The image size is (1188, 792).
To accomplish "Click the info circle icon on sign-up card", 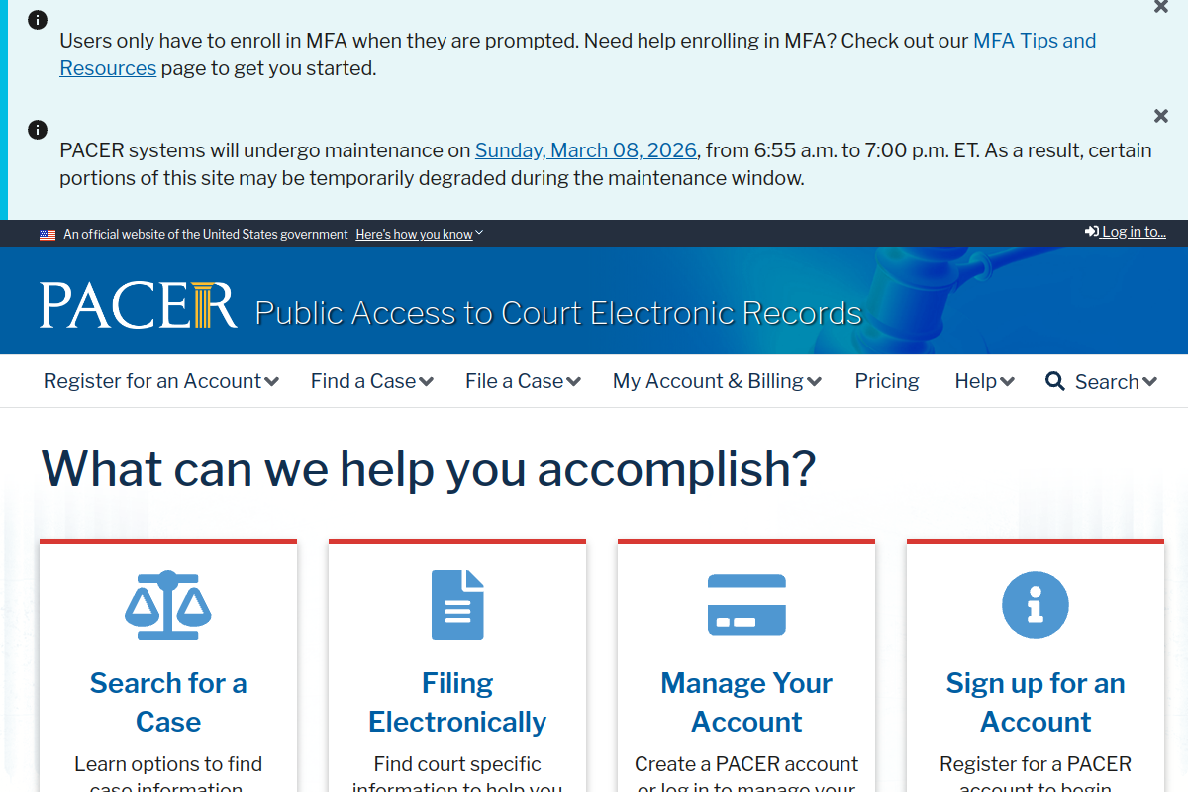I will click(1036, 605).
